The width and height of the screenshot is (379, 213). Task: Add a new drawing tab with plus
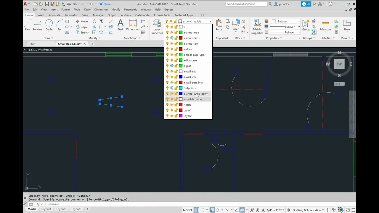tap(92, 44)
